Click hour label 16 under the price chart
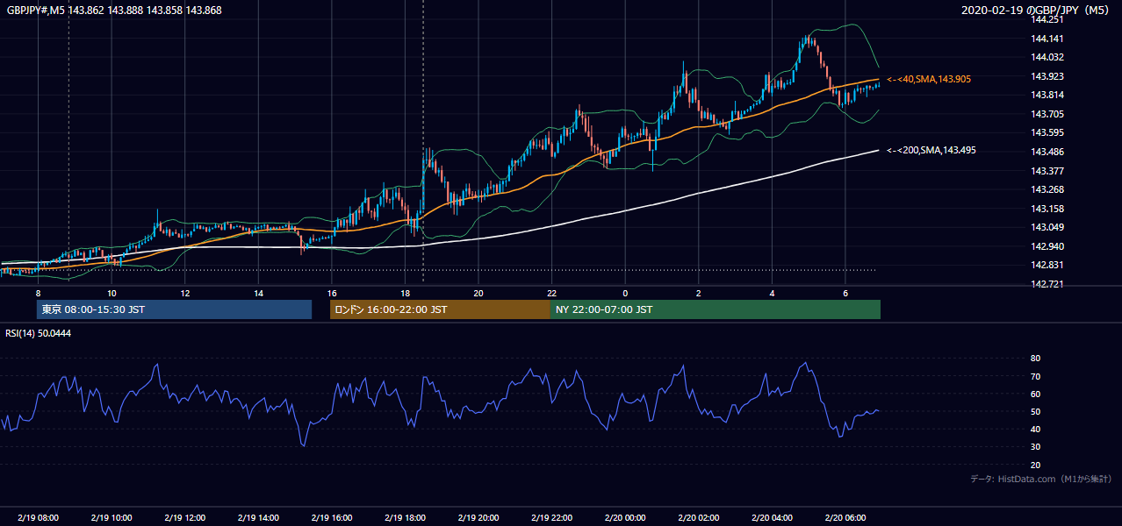The height and width of the screenshot is (526, 1122). tap(332, 293)
